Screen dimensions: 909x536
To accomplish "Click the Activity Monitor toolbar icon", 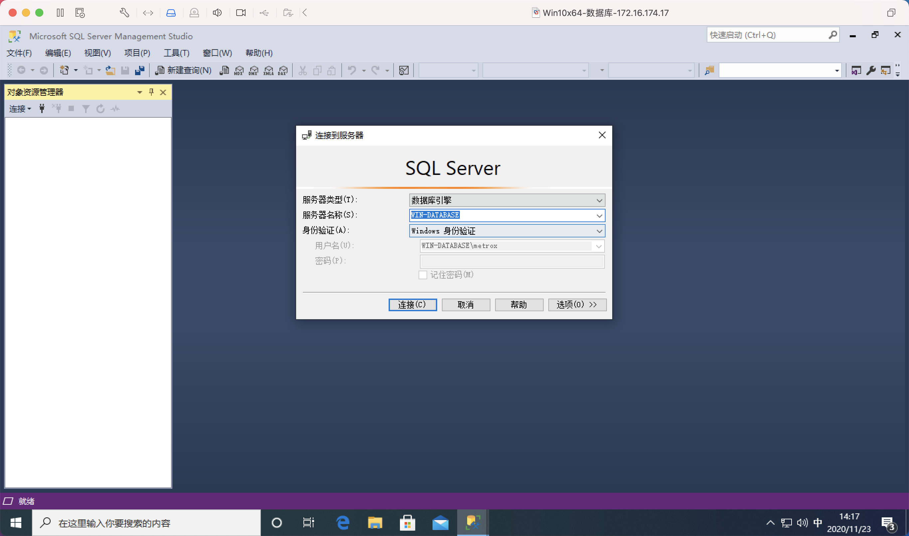I will [x=404, y=70].
